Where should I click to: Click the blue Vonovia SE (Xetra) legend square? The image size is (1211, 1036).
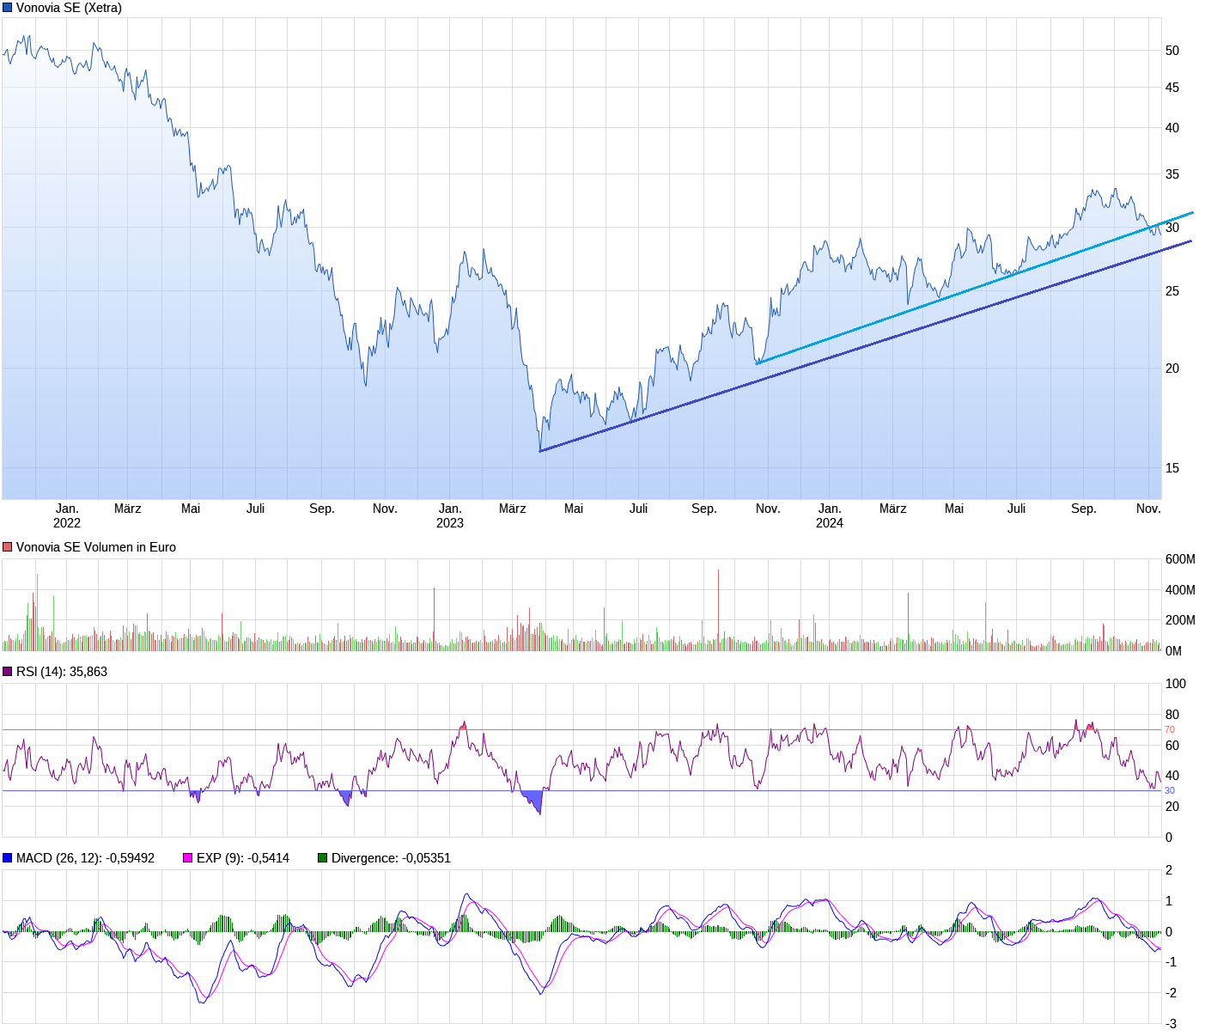pos(8,8)
